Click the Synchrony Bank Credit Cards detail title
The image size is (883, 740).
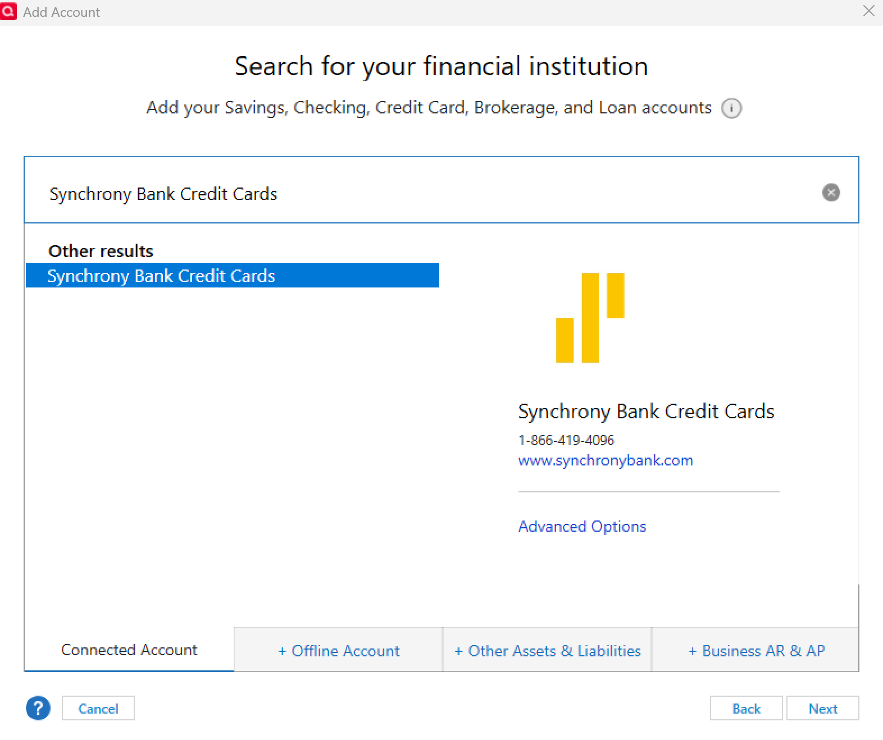646,412
